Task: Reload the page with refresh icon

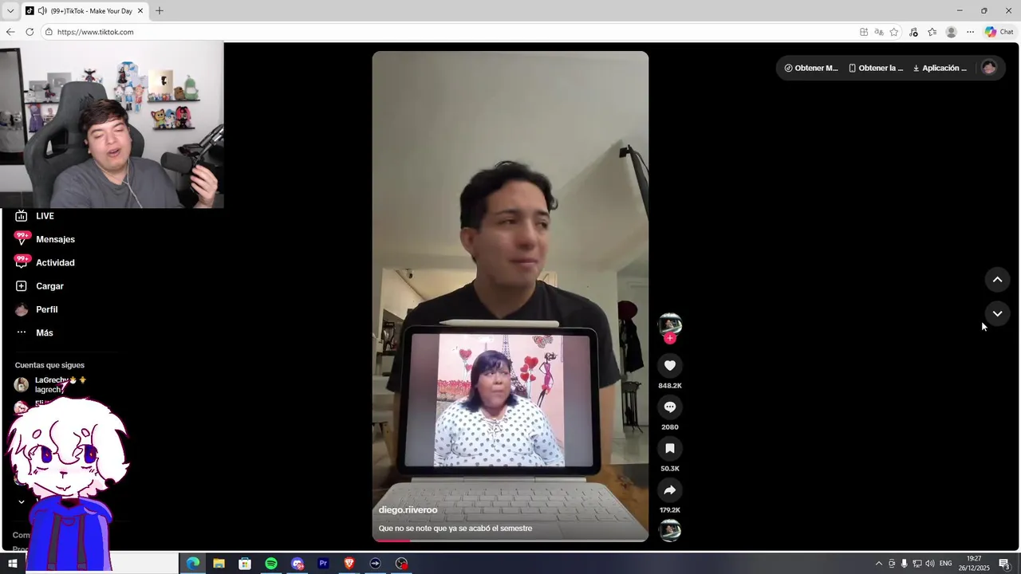Action: click(x=30, y=32)
